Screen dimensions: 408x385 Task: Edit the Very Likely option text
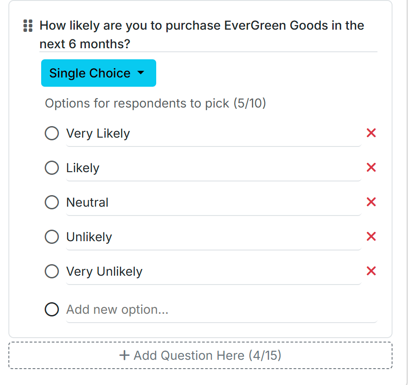(214, 134)
